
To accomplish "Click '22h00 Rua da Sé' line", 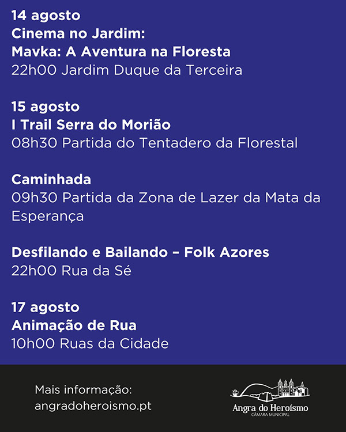I will click(x=71, y=271).
